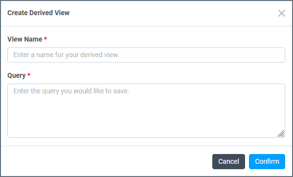This screenshot has width=293, height=177.
Task: Click inside the Query text area
Action: (x=146, y=111)
